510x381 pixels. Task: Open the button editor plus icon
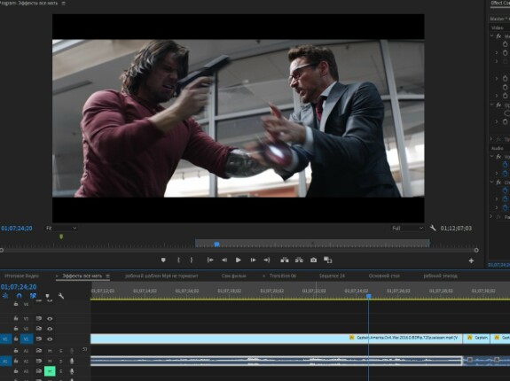pos(471,260)
